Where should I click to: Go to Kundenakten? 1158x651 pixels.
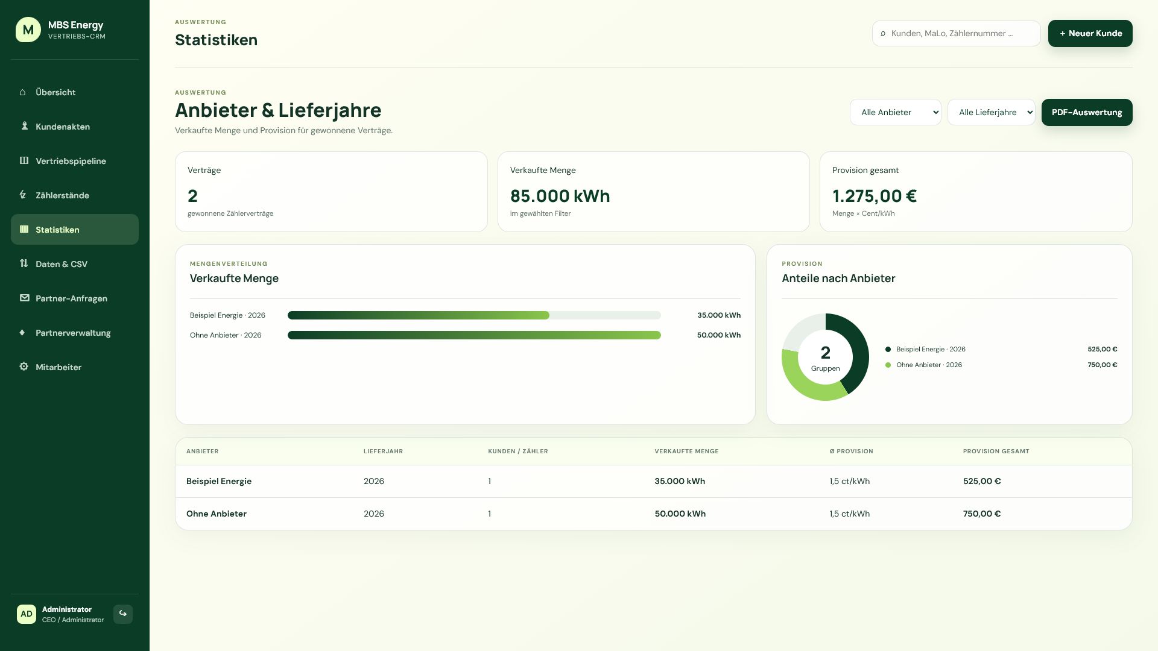tap(75, 127)
